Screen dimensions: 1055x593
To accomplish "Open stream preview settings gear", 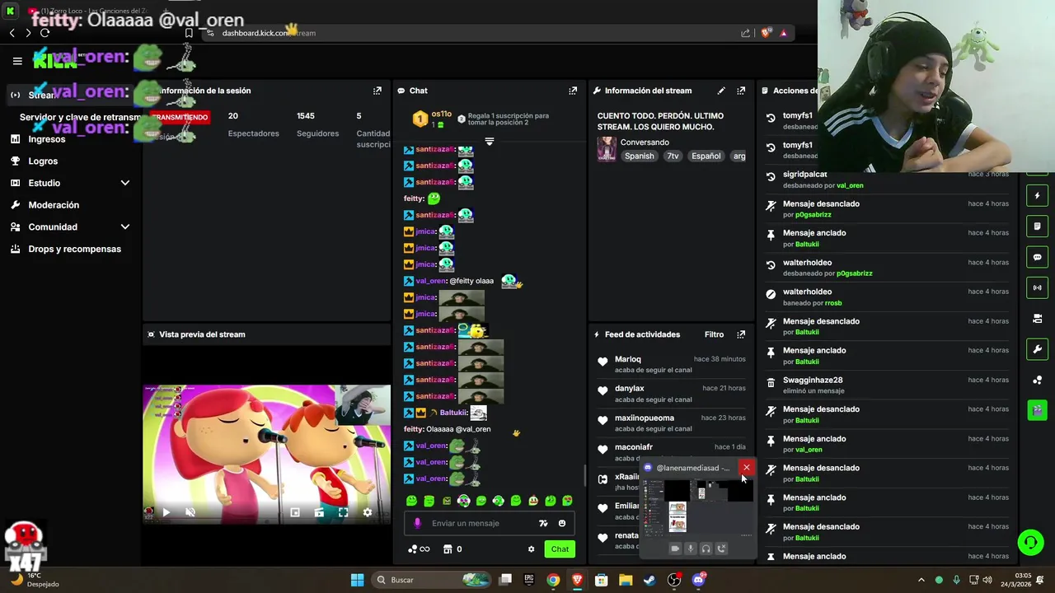I will 368,512.
